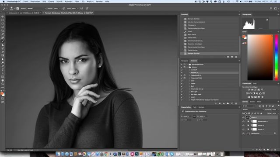The width and height of the screenshot is (280, 157).
Task: Add layer mask from Layers panel footer
Action: point(260,150)
